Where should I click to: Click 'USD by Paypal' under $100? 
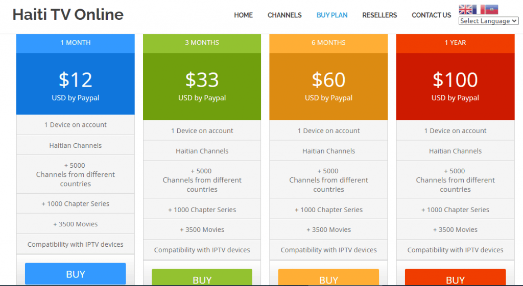click(455, 98)
